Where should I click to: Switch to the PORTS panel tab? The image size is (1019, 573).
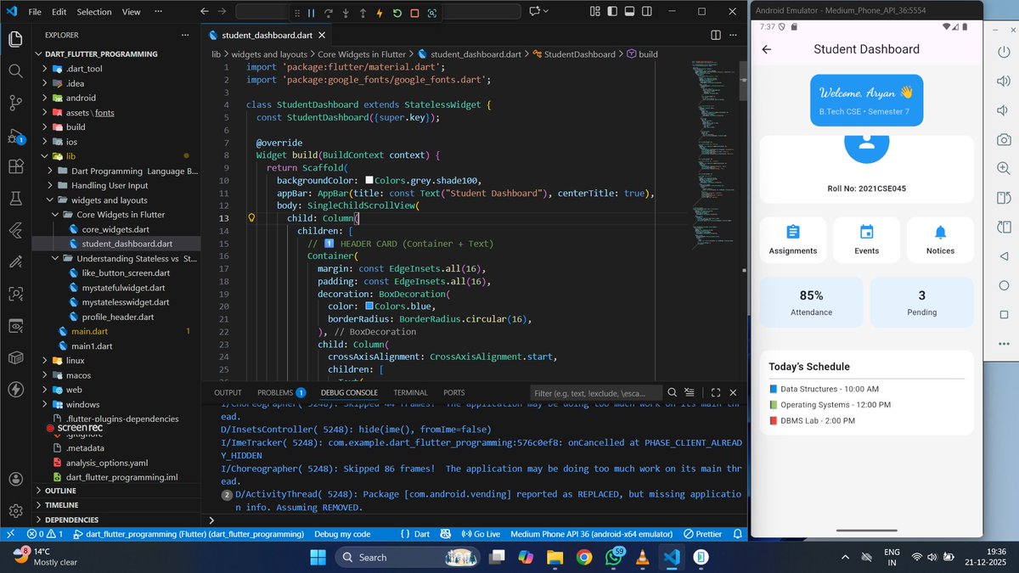(454, 393)
